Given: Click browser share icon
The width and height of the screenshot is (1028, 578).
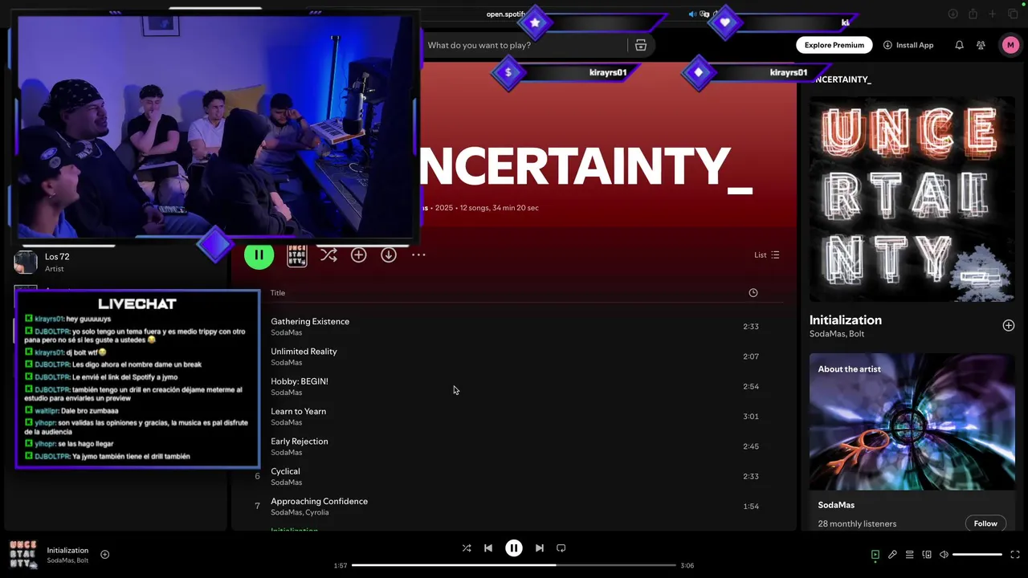Looking at the screenshot, I should click(x=973, y=14).
